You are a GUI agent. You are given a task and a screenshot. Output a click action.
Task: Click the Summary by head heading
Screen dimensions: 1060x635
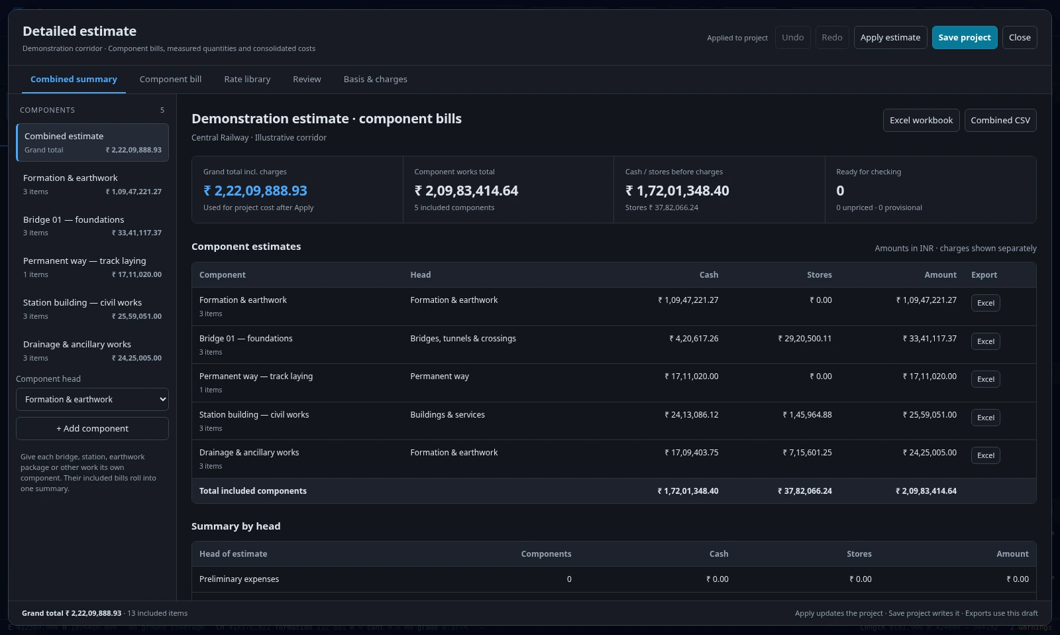pos(236,526)
